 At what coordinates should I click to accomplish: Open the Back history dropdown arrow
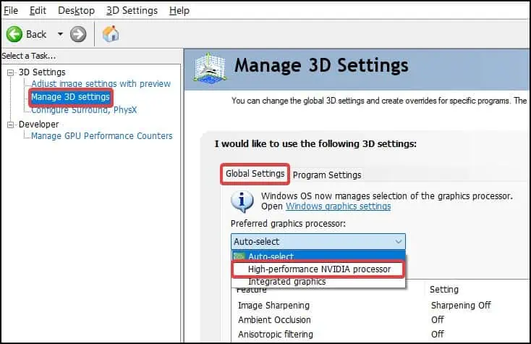click(x=61, y=34)
